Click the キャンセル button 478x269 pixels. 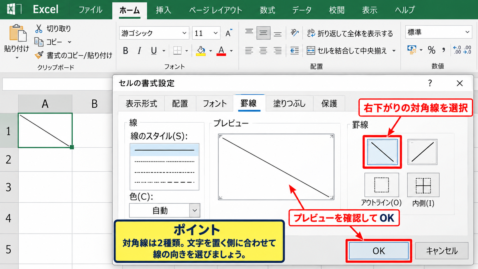click(442, 251)
